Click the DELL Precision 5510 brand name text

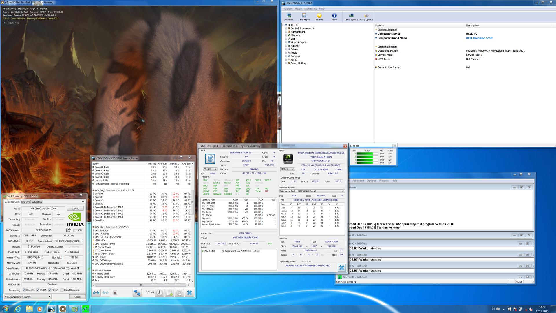tap(479, 38)
